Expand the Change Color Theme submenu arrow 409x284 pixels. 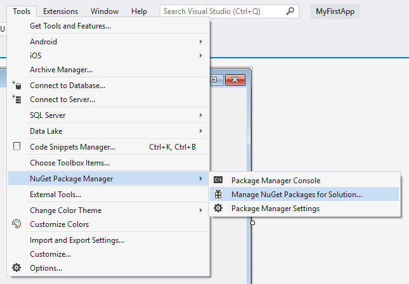click(200, 210)
